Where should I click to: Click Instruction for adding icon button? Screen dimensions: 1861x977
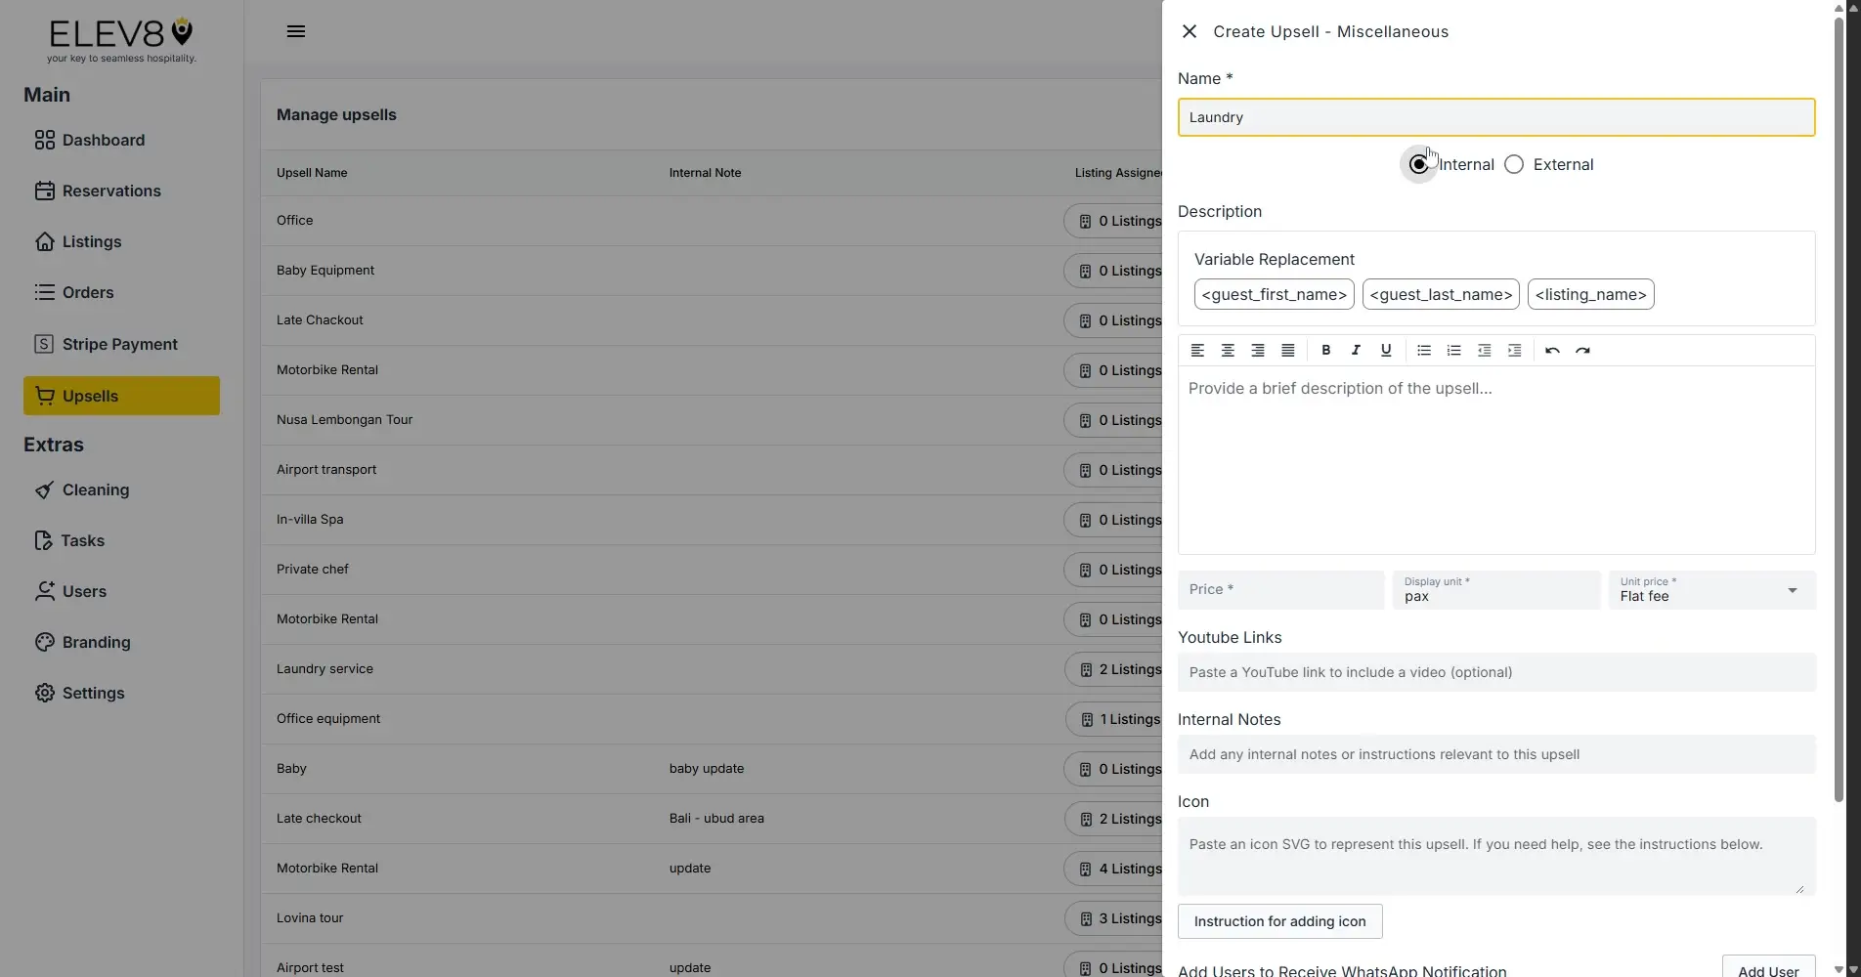[1279, 921]
